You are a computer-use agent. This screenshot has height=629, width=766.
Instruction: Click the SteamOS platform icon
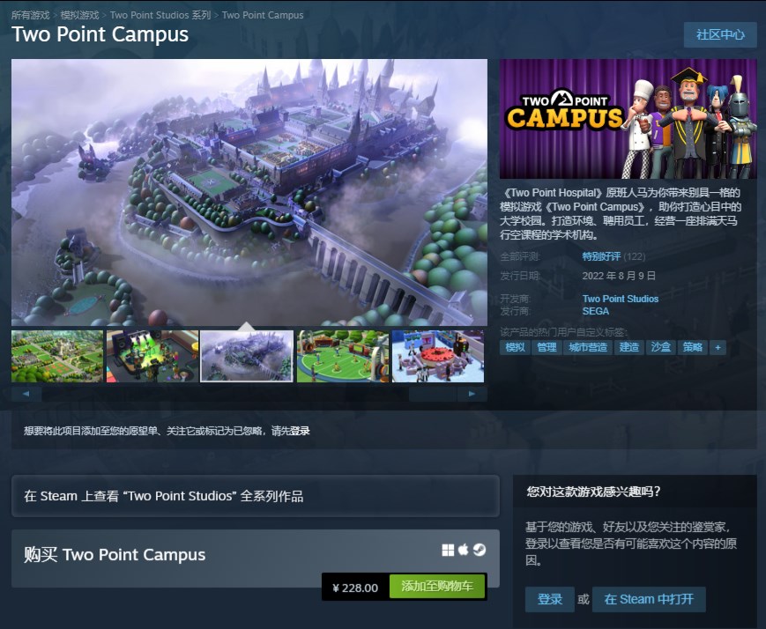click(x=480, y=551)
